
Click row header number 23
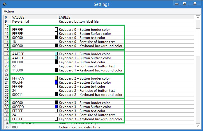pos(8,78)
